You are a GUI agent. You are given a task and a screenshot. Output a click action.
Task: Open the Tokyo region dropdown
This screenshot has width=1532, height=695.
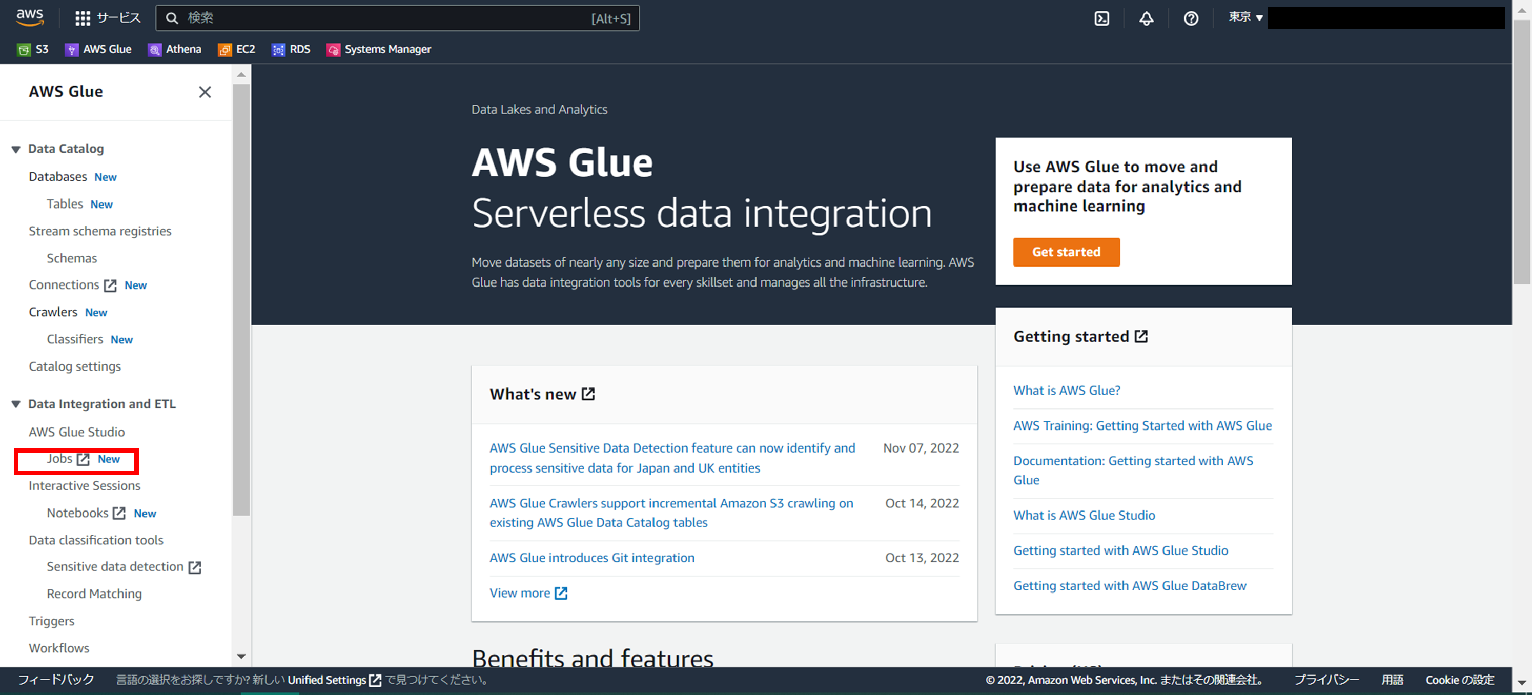pyautogui.click(x=1245, y=17)
